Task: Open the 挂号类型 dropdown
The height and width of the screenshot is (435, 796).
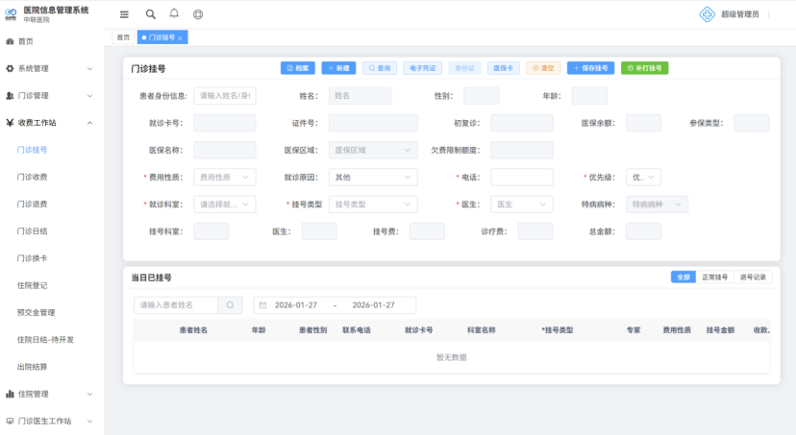Action: pyautogui.click(x=373, y=205)
